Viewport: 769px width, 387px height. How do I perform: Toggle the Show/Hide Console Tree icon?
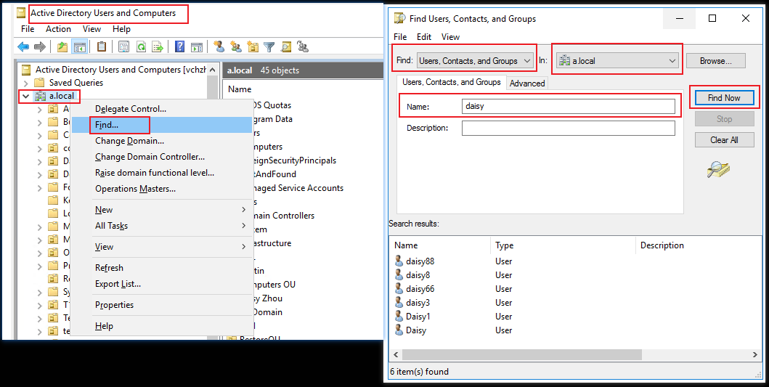79,46
